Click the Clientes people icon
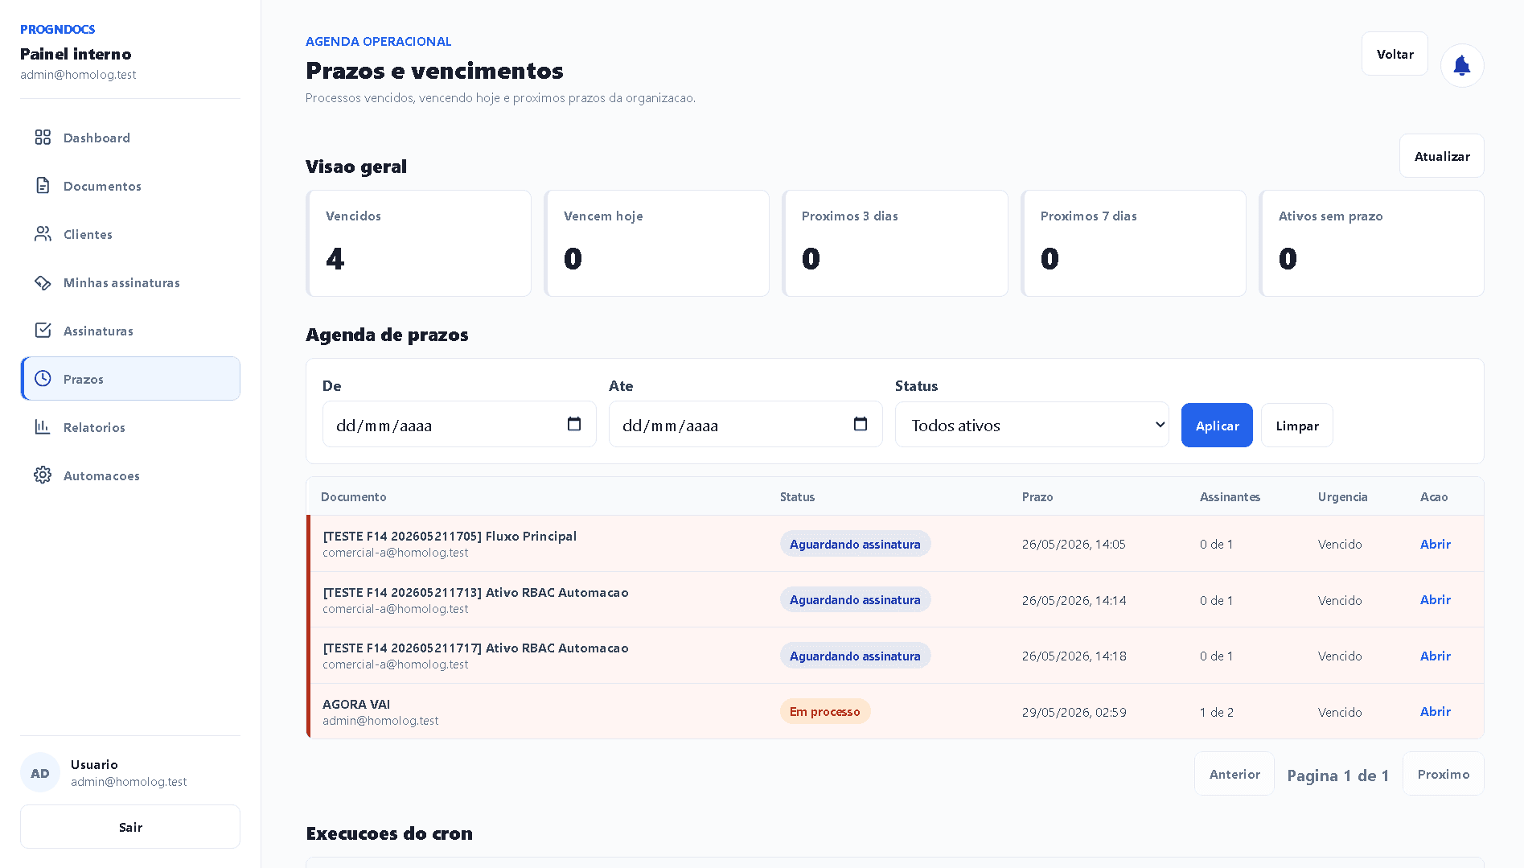The height and width of the screenshot is (868, 1524). tap(43, 234)
